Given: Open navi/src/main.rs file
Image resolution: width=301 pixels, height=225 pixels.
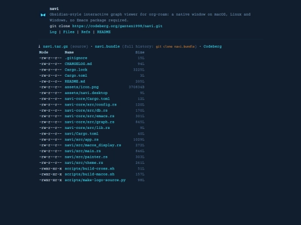Looking at the screenshot, I should click(82, 151).
